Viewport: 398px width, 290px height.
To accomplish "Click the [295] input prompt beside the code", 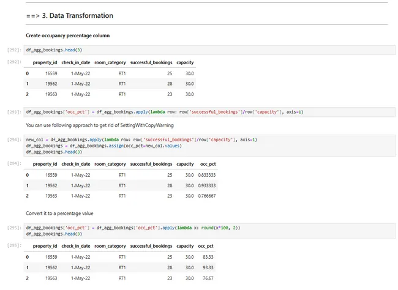I will (14, 228).
